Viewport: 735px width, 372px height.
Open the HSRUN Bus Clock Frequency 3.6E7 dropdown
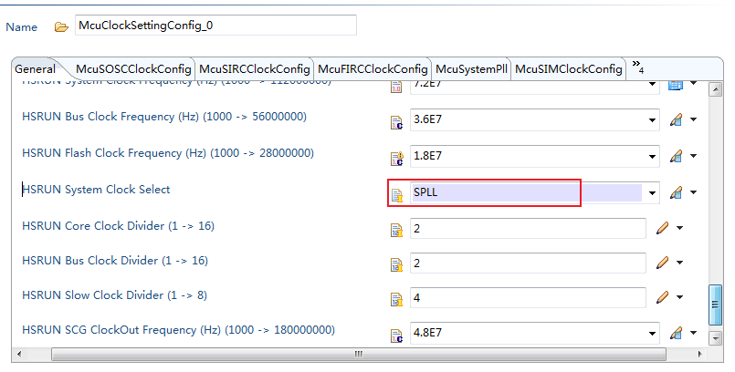point(652,120)
